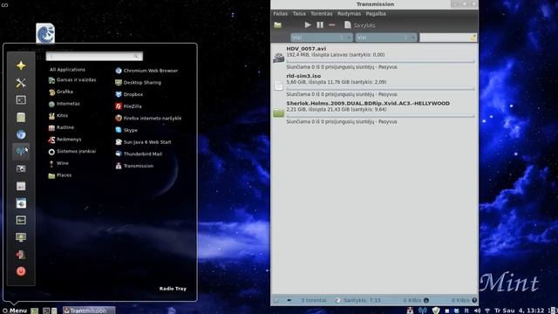Open the Rodymas menu
Image resolution: width=558 pixels, height=314 pixels.
click(x=349, y=14)
